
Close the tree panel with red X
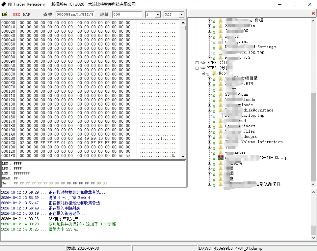tap(313, 13)
